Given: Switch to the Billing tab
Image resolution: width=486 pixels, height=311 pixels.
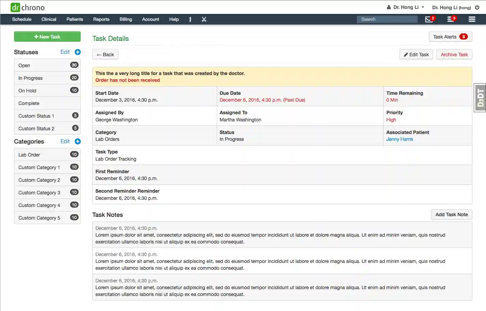Looking at the screenshot, I should (x=125, y=19).
